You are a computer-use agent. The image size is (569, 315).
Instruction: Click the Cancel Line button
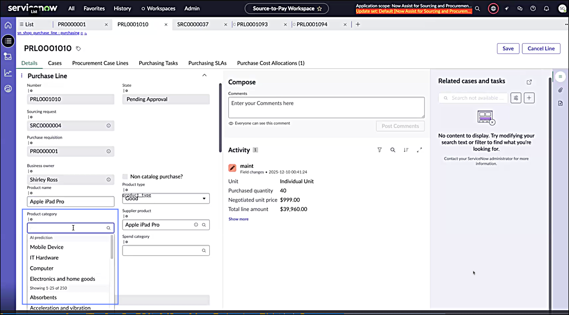pyautogui.click(x=541, y=48)
